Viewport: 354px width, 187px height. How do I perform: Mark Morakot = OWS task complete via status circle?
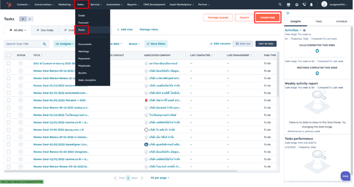21,100
